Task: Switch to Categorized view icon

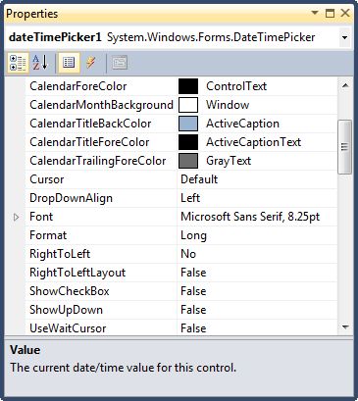Action: [18, 63]
